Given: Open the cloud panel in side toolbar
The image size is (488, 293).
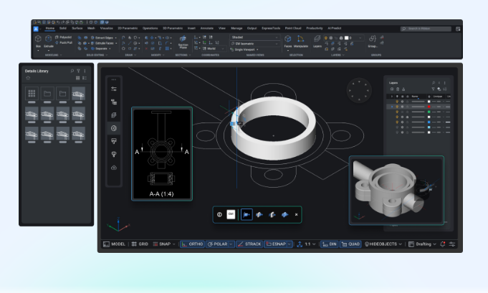Looking at the screenshot, I should (x=114, y=168).
